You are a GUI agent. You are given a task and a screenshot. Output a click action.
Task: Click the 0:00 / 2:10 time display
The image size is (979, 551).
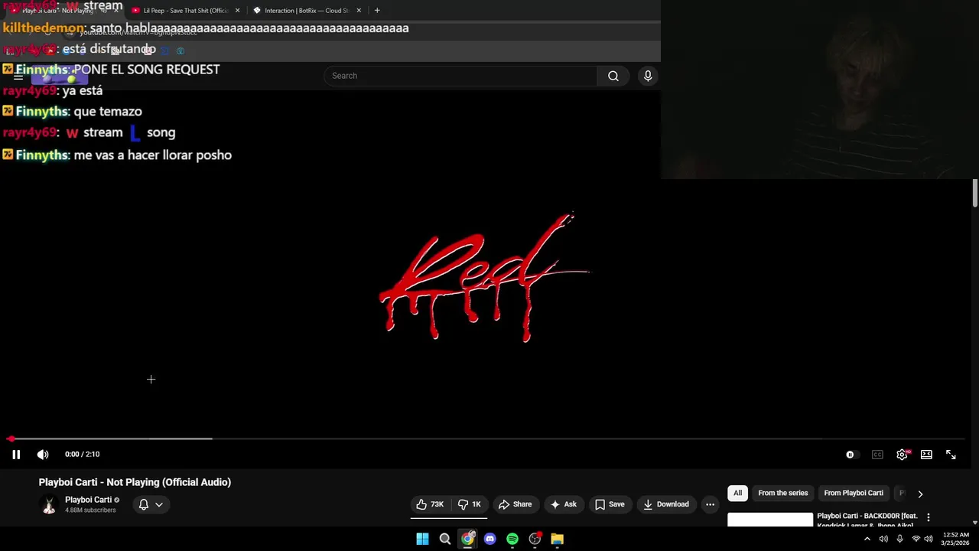coord(82,455)
